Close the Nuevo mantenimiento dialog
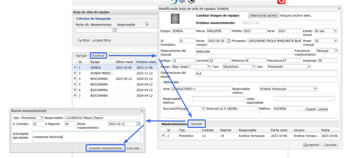The width and height of the screenshot is (353, 158). point(142,111)
